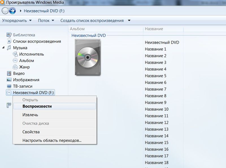
Task: Select Списки воспроизведения in the sidebar
Action: click(37, 41)
